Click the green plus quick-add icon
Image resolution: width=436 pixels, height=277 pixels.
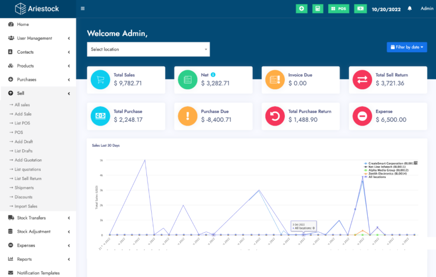(x=301, y=8)
